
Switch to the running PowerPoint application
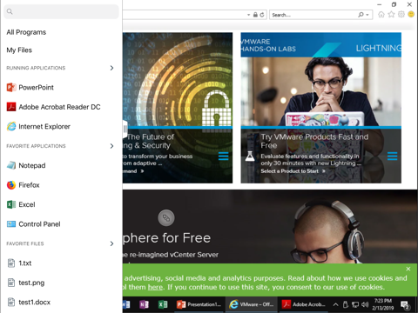point(30,87)
